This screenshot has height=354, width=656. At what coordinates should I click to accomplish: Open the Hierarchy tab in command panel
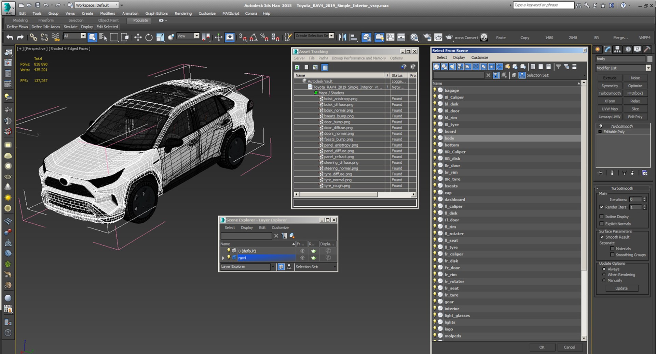coord(617,49)
